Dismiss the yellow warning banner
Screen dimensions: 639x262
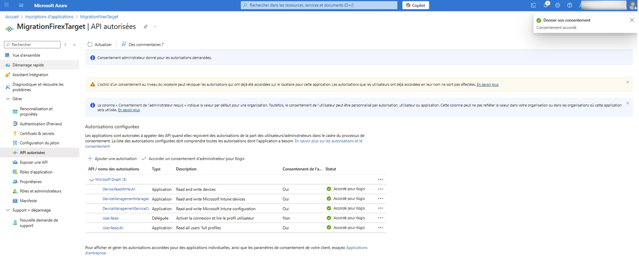click(x=627, y=82)
